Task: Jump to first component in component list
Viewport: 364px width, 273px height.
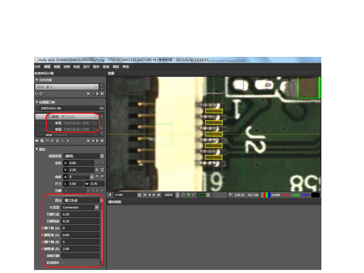Action: (88, 94)
